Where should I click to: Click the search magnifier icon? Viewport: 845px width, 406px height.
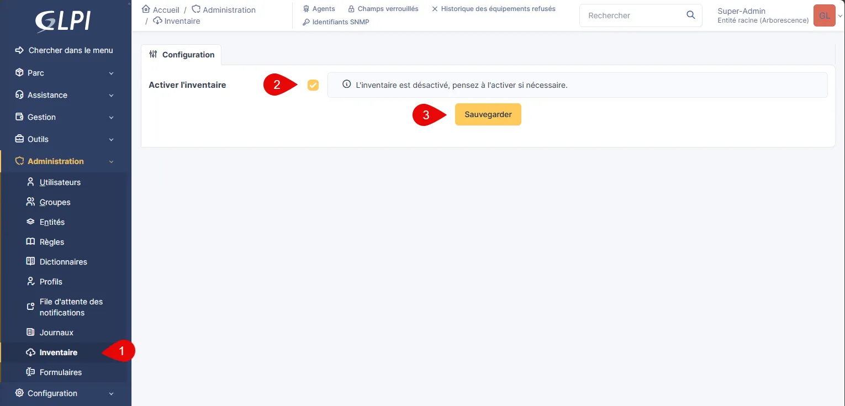tap(690, 15)
